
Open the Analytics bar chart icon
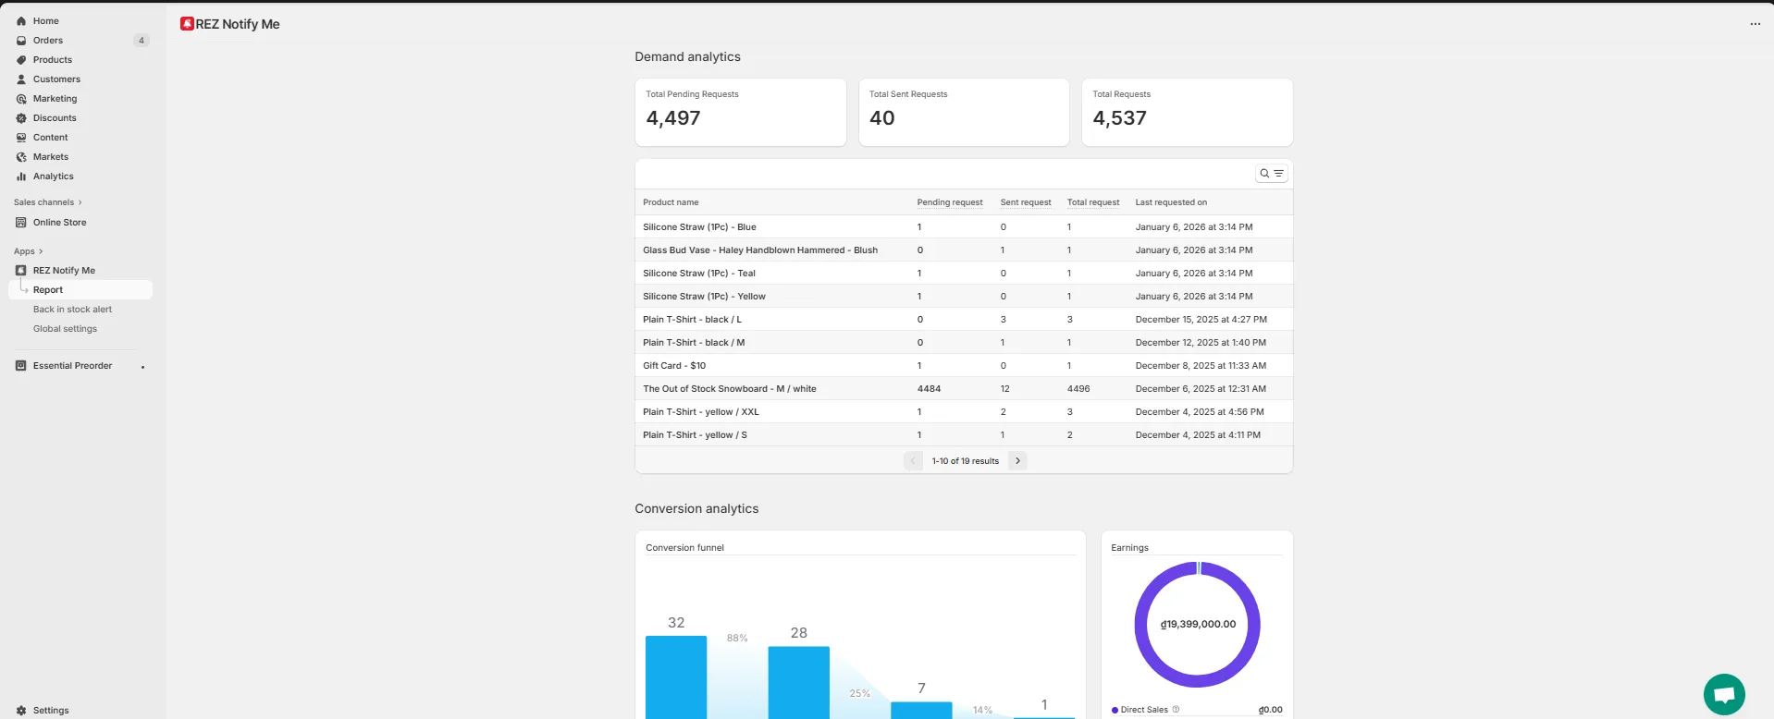(21, 177)
